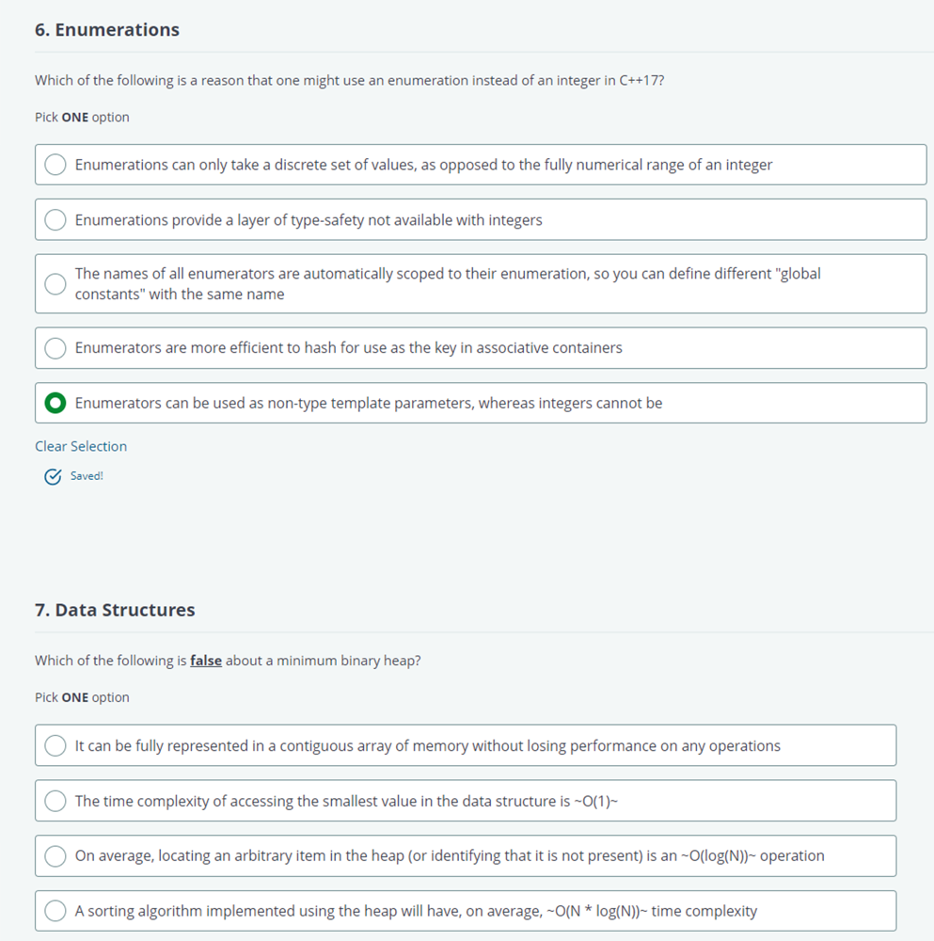Click the selected 'non-type template parameters' radio
Viewport: 934px width, 941px height.
(x=55, y=404)
